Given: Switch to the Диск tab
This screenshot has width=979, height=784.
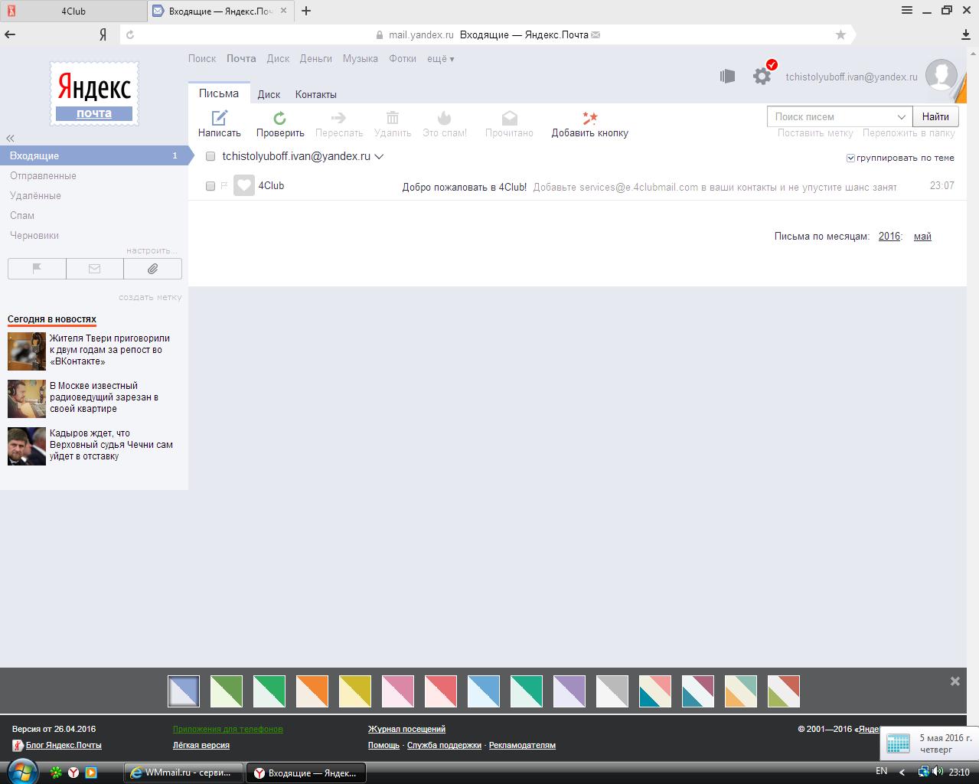Looking at the screenshot, I should 269,94.
